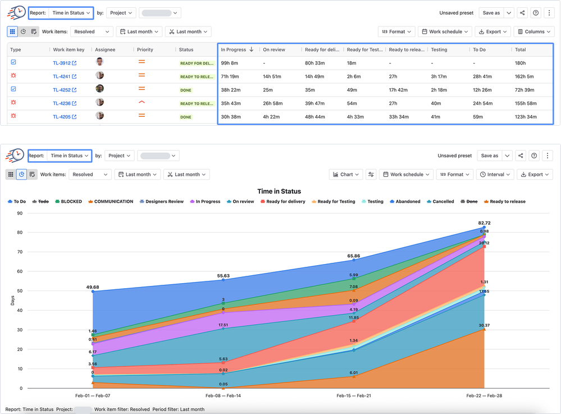Screen dimensions: 561x414
Task: Click share icon in bottom report
Action: 521,156
